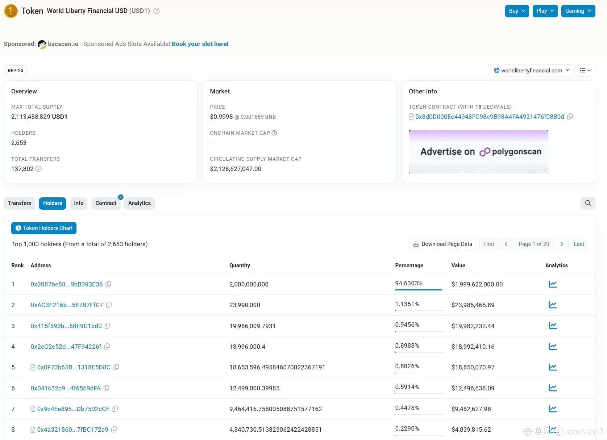Copy address 0x041c32c9...4f6569dFA
The width and height of the screenshot is (607, 440).
click(107, 388)
